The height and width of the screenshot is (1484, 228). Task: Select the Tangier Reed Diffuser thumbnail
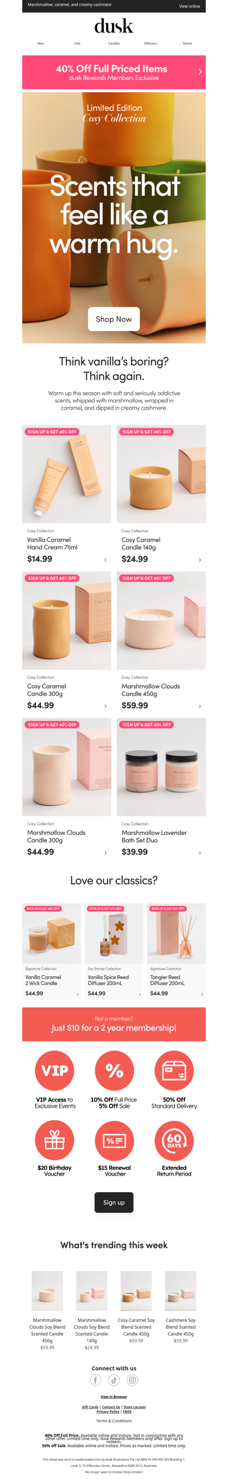[x=176, y=933]
